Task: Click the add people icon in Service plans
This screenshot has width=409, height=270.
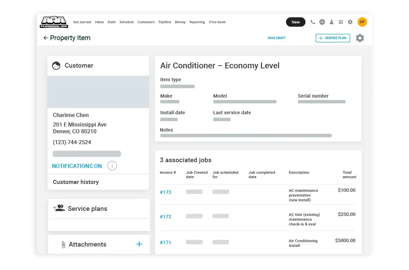Action: (59, 208)
